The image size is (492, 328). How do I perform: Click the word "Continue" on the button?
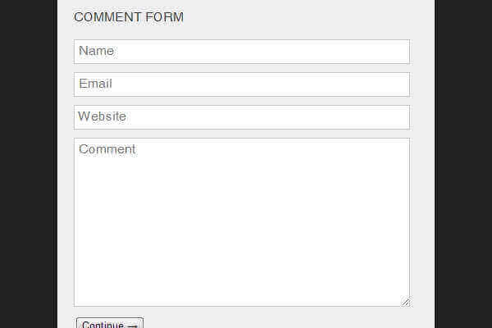click(103, 326)
